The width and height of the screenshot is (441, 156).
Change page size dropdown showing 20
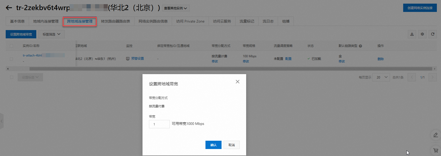click(381, 77)
